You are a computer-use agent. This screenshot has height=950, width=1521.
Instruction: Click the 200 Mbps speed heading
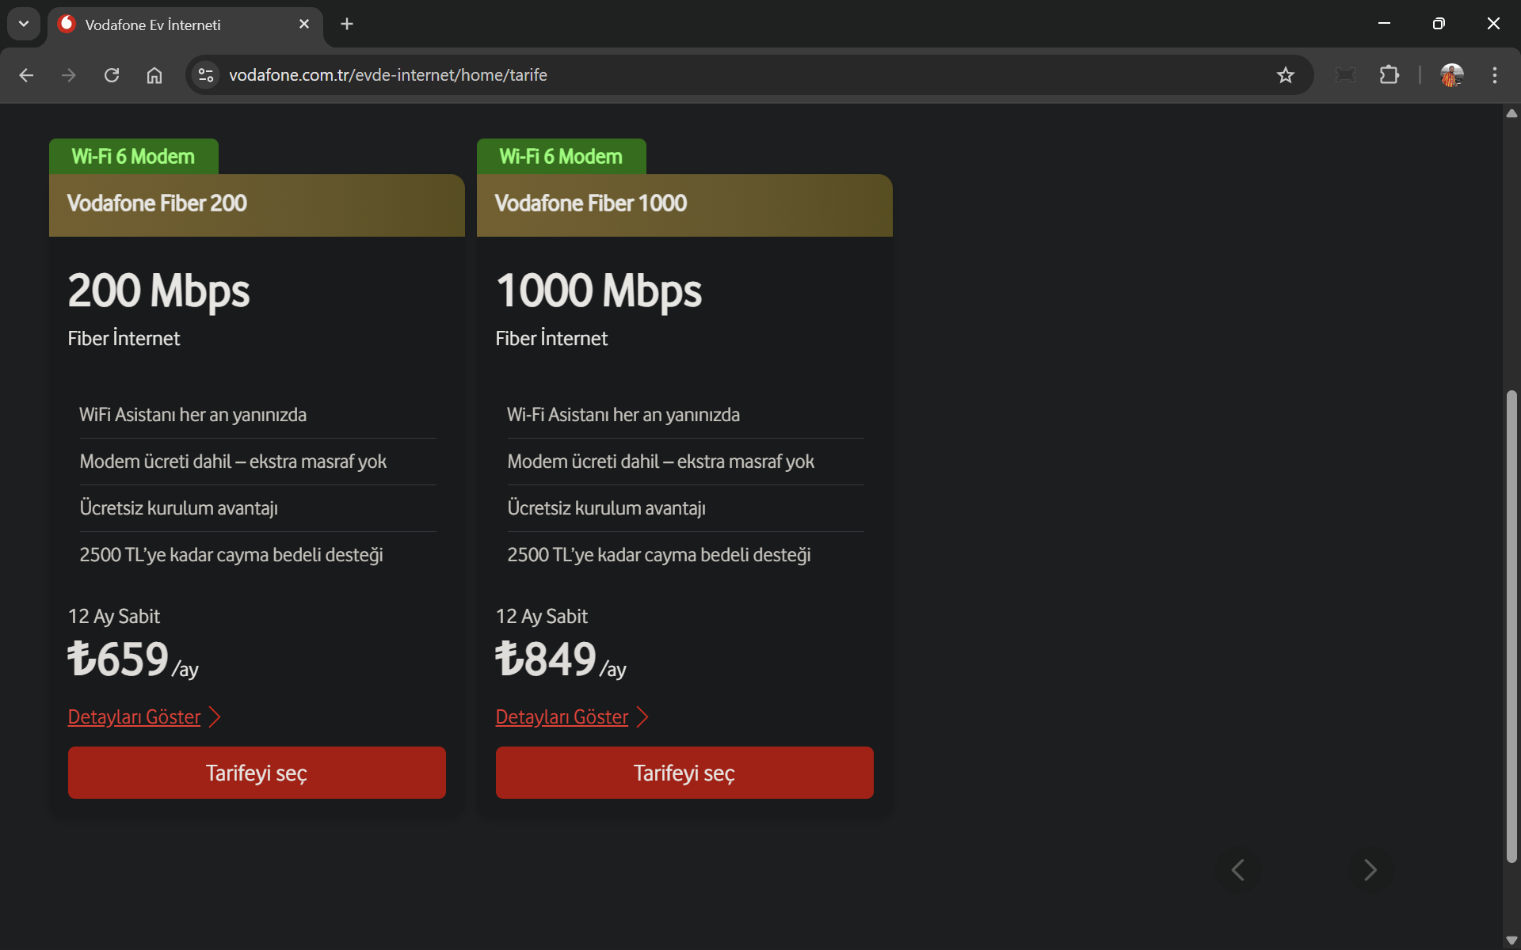[x=158, y=291]
